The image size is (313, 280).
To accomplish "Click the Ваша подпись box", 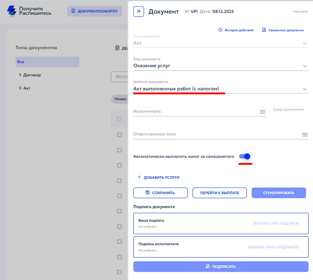I will [x=221, y=223].
